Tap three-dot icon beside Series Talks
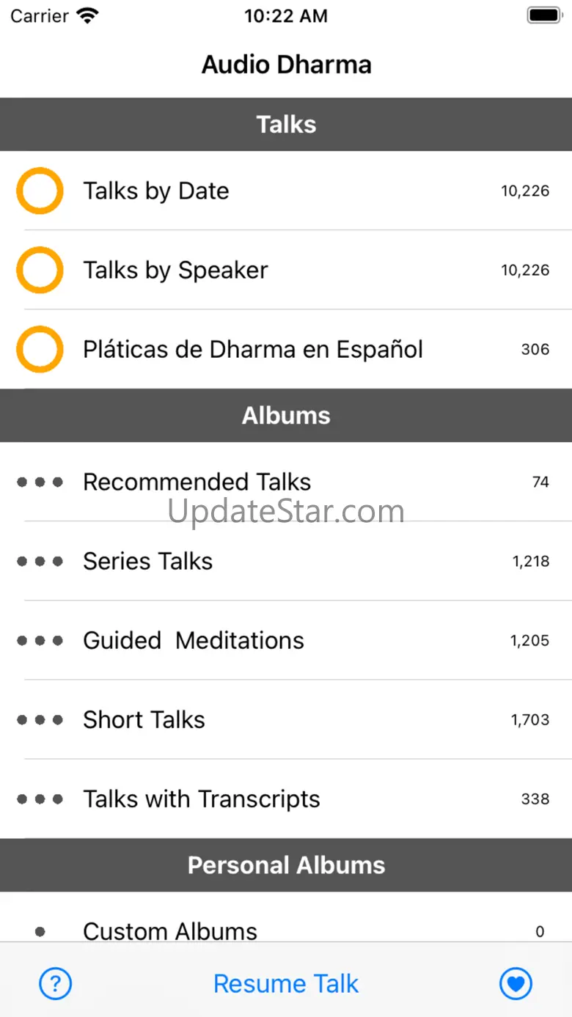 [x=40, y=561]
